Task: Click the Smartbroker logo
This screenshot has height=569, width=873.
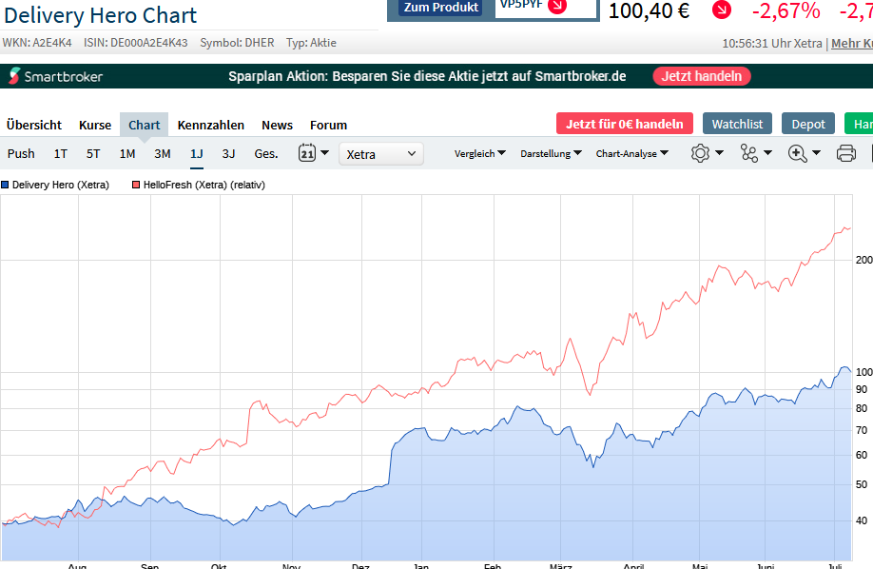Action: coord(56,76)
